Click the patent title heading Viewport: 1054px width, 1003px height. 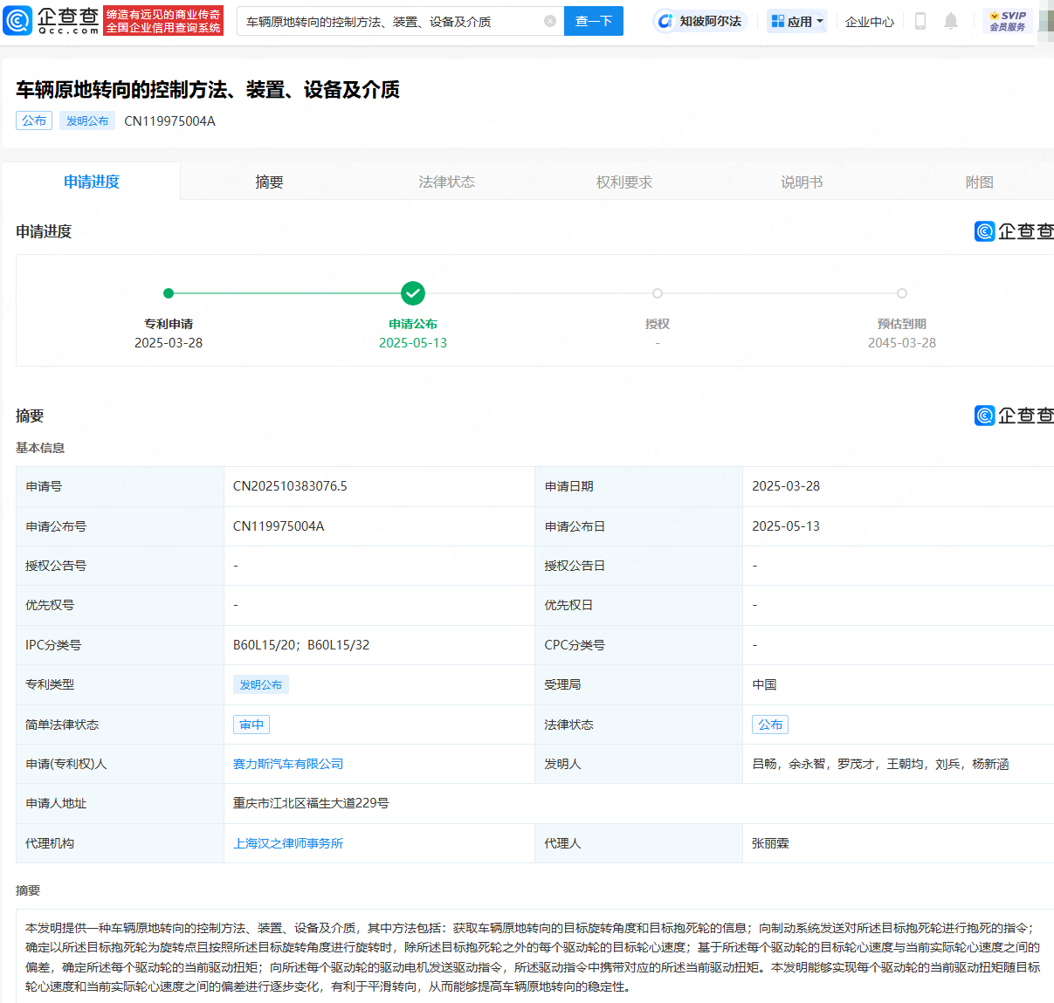coord(208,89)
